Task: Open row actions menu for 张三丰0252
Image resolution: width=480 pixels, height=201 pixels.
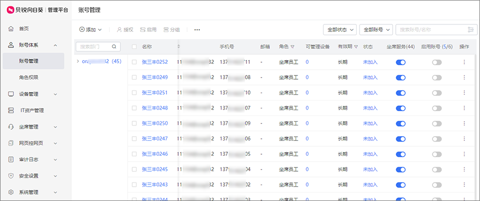Action: click(x=464, y=62)
